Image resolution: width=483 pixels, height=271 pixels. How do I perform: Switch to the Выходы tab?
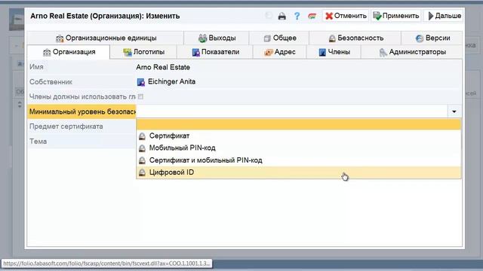click(x=217, y=38)
